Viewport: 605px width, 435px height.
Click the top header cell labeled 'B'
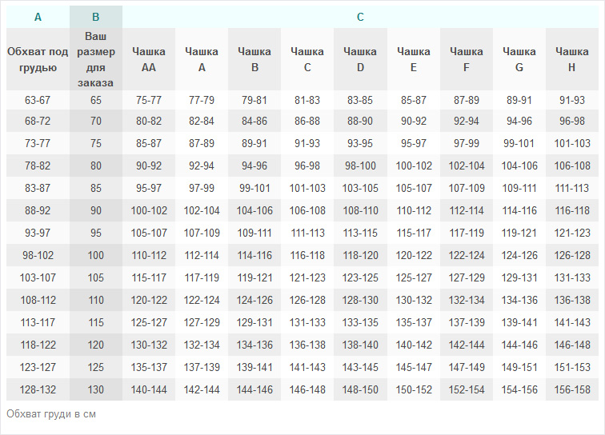[96, 17]
